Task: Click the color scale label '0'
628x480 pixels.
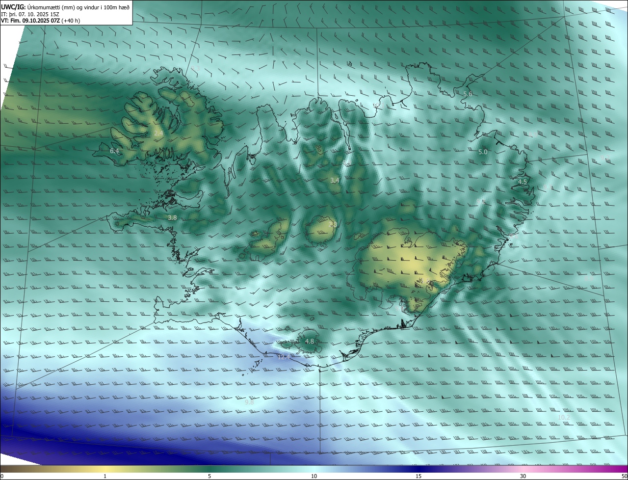Action: coord(2,476)
